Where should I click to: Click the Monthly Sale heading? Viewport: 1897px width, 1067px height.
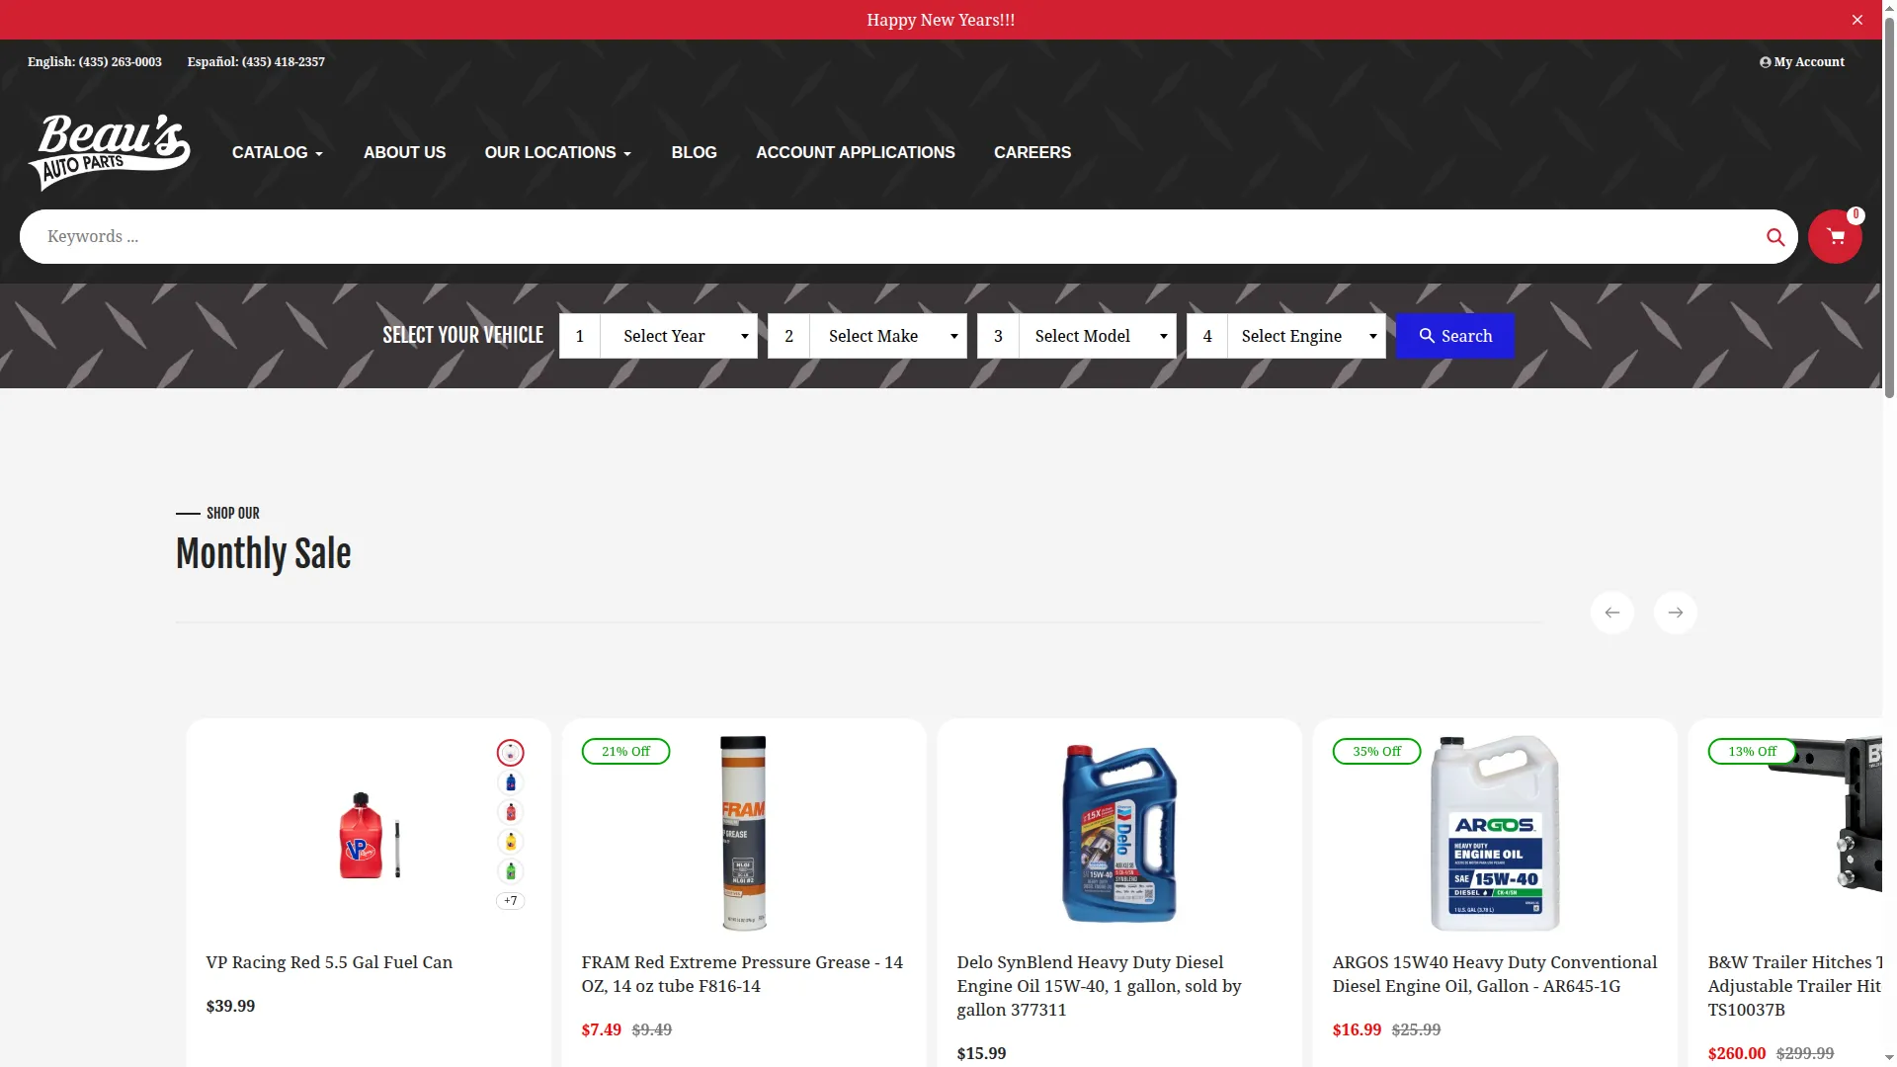[x=264, y=553]
